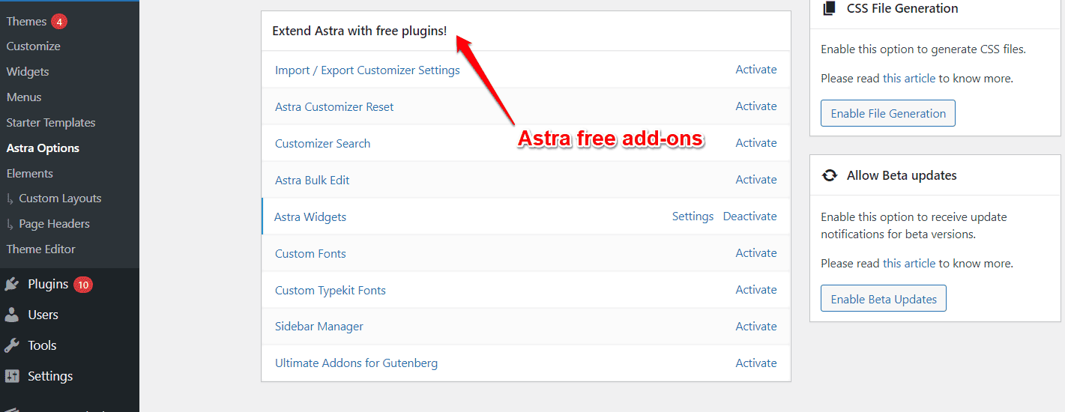This screenshot has height=412, width=1065.
Task: Click Import / Export Customizer Settings link
Action: [x=367, y=70]
